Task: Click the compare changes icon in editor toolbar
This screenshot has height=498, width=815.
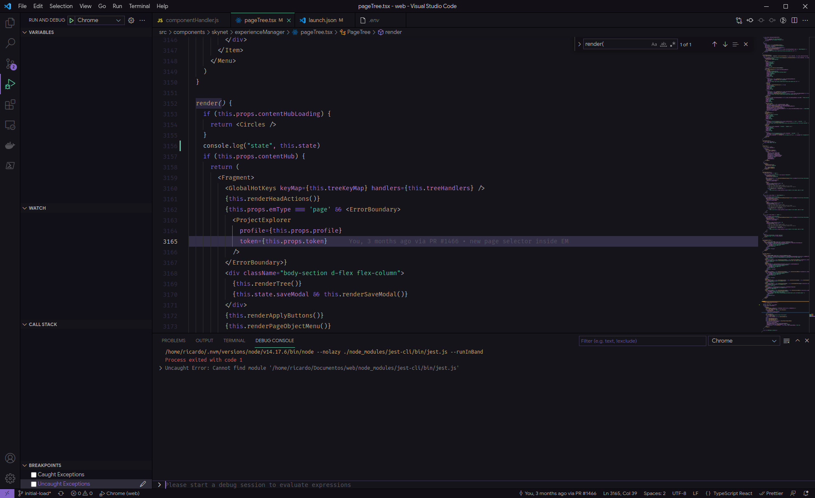Action: [x=739, y=20]
